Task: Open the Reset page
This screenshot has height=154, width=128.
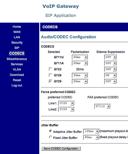Action: coord(17,80)
